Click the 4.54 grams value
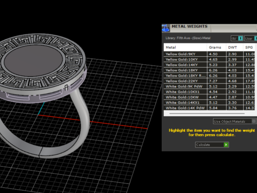The width and height of the screenshot is (257, 193). (213, 92)
